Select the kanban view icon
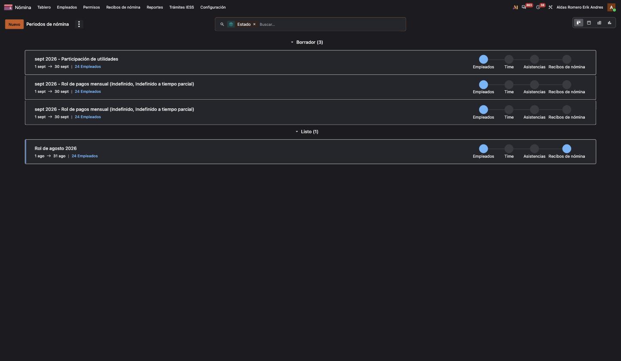 coord(578,23)
